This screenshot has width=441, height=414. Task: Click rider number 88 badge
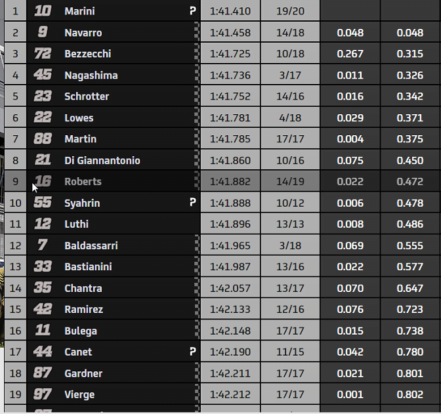tap(43, 138)
